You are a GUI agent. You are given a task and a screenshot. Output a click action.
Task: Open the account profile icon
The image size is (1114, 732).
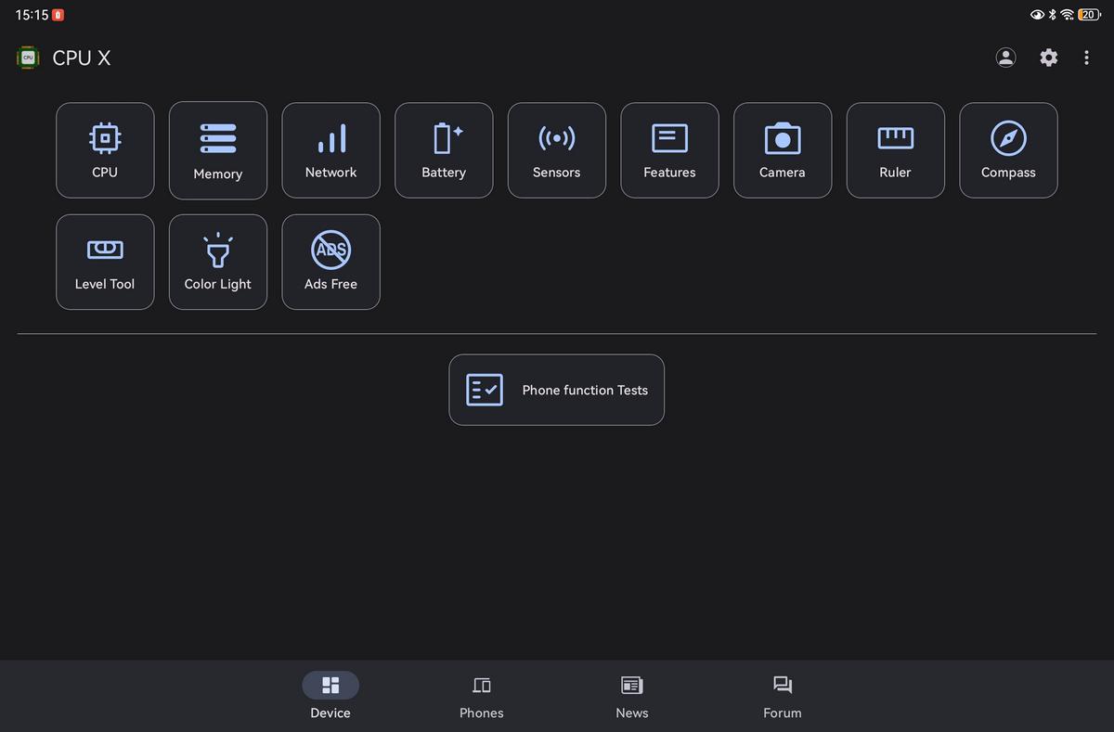point(1005,58)
